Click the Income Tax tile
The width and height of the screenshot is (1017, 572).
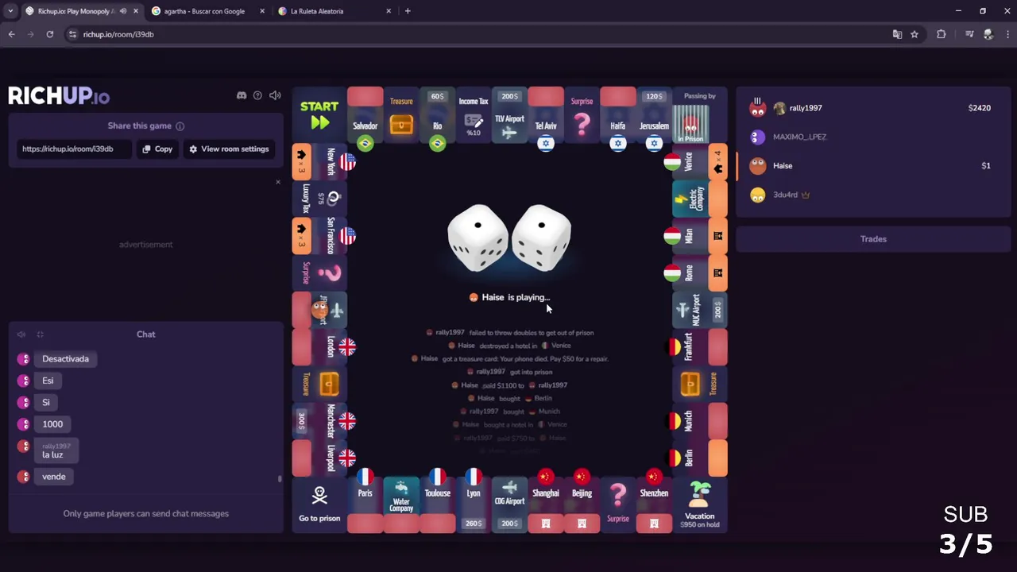pyautogui.click(x=474, y=115)
